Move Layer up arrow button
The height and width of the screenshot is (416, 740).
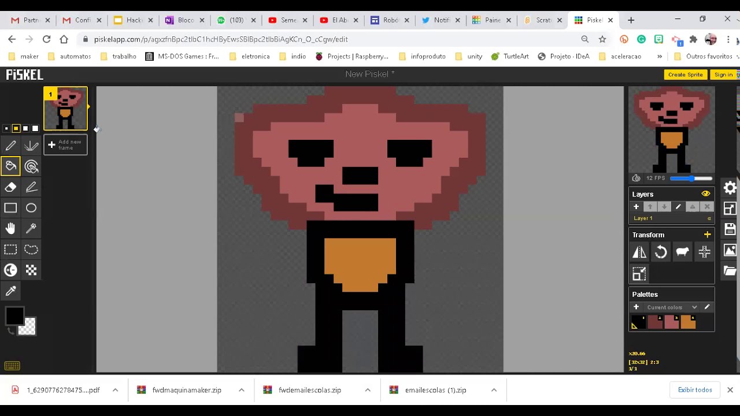[x=650, y=207]
